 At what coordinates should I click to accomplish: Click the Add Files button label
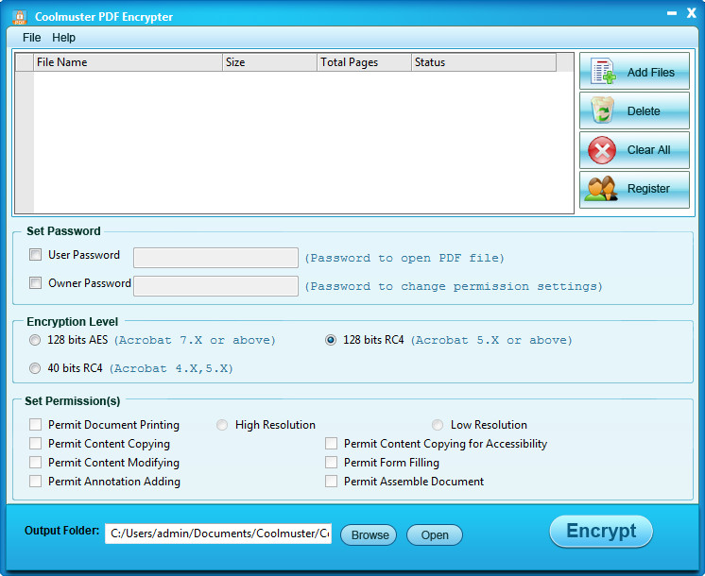click(650, 73)
